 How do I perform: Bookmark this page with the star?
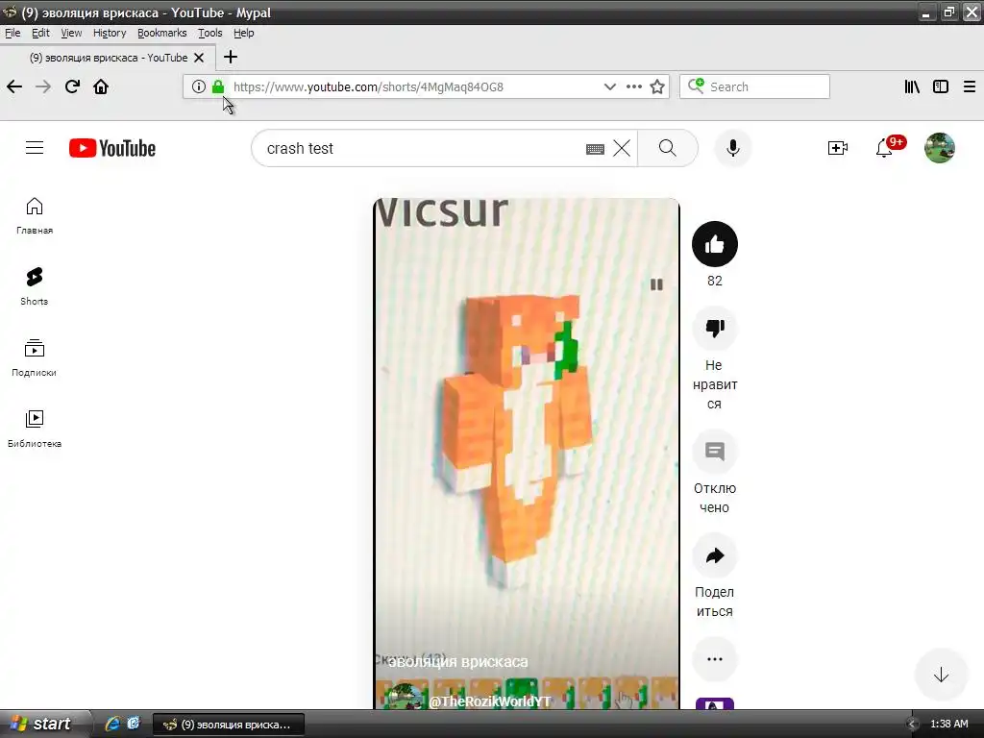click(x=657, y=86)
